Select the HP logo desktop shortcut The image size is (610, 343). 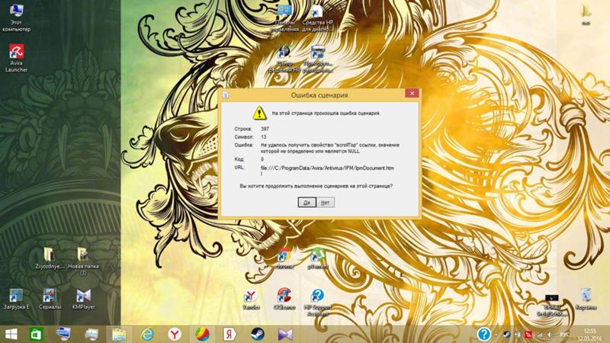coord(284,59)
